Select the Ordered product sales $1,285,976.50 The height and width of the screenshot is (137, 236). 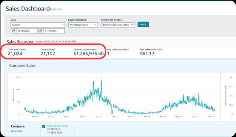pos(89,54)
